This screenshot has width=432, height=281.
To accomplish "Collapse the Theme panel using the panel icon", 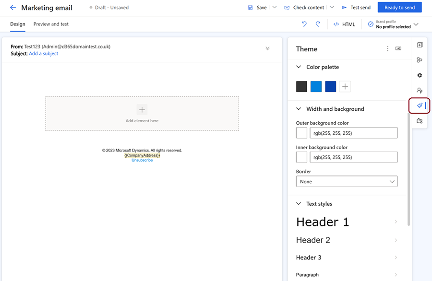I will [x=398, y=48].
